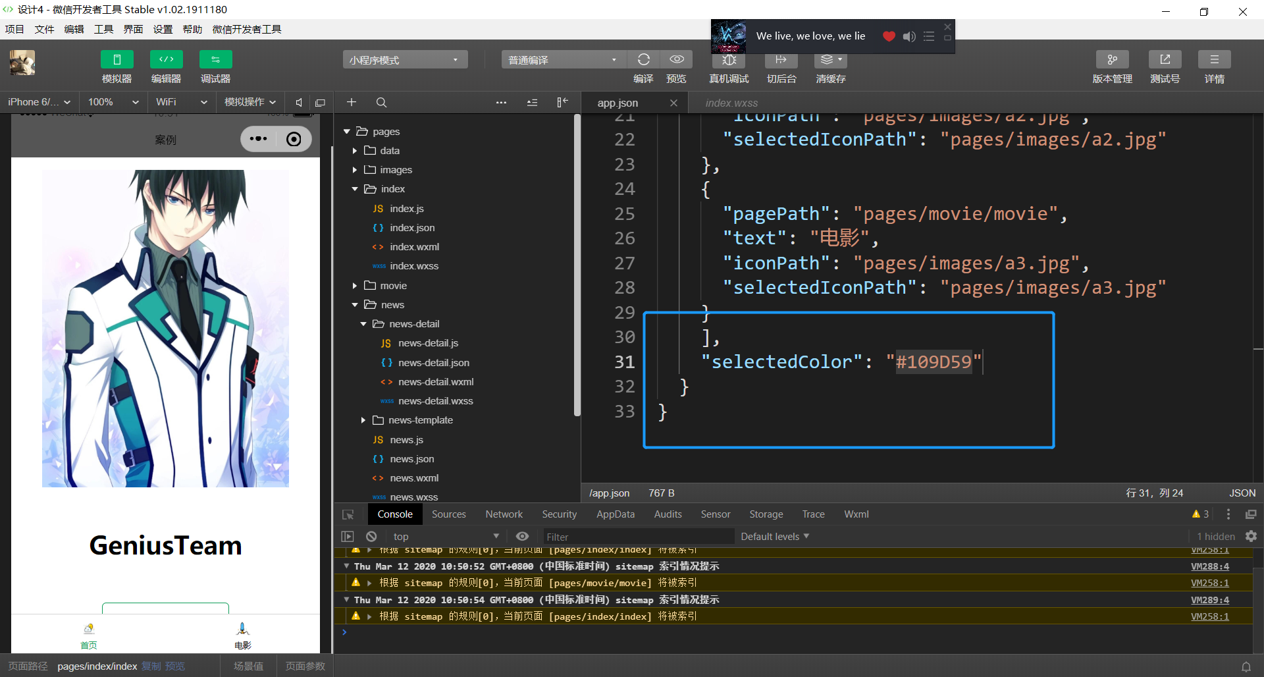Viewport: 1264px width, 677px height.
Task: Switch to the Network tab
Action: point(504,514)
